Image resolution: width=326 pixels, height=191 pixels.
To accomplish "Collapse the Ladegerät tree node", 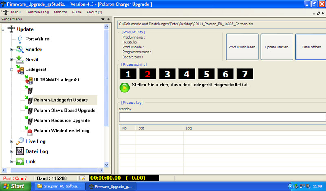I will point(12,70).
